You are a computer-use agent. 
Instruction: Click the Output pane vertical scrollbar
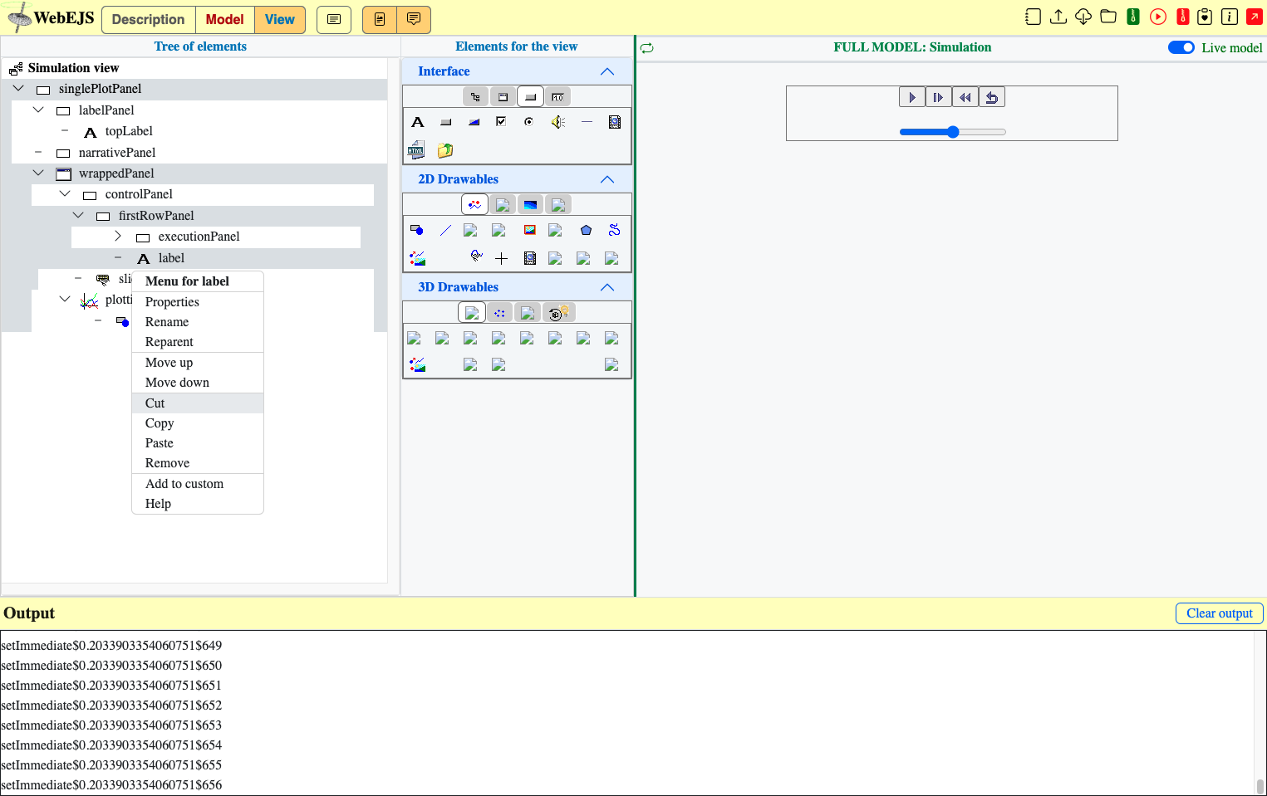[x=1260, y=713]
